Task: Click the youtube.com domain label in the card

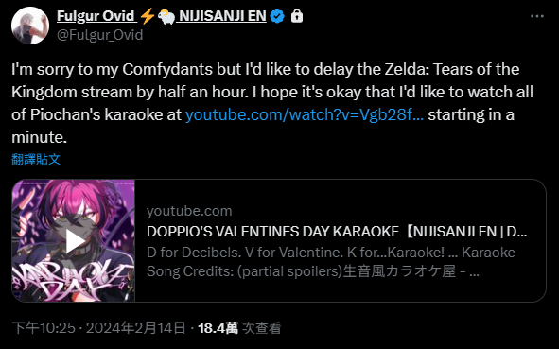Action: pos(189,211)
